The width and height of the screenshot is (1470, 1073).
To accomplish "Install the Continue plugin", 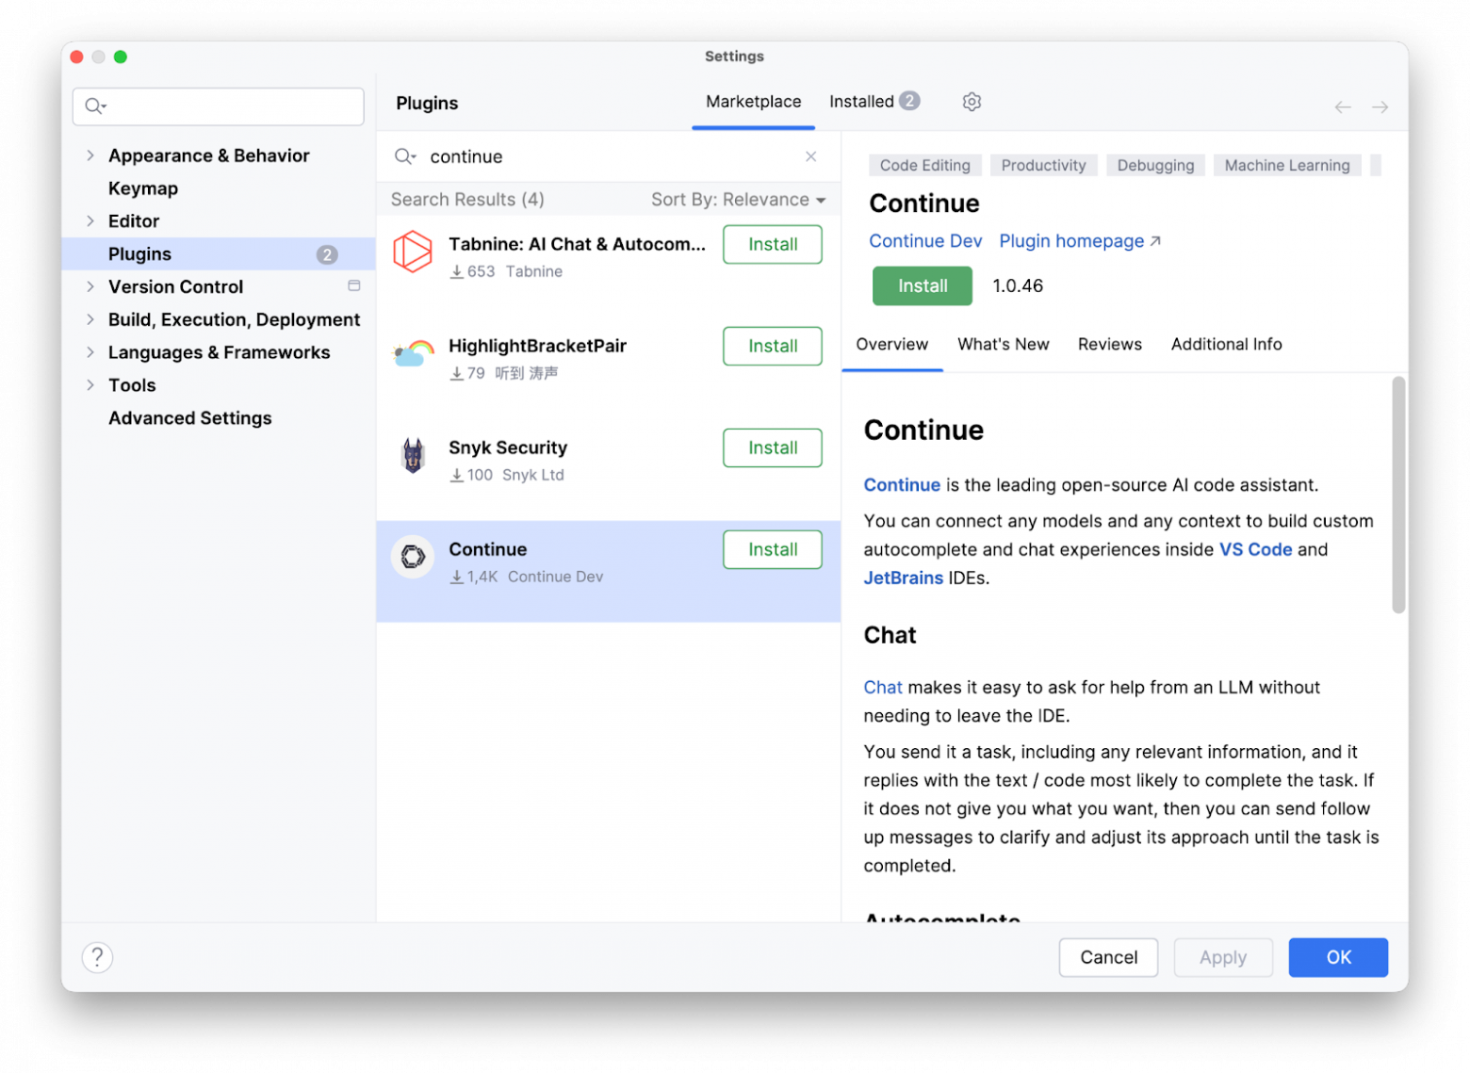I will 922,285.
